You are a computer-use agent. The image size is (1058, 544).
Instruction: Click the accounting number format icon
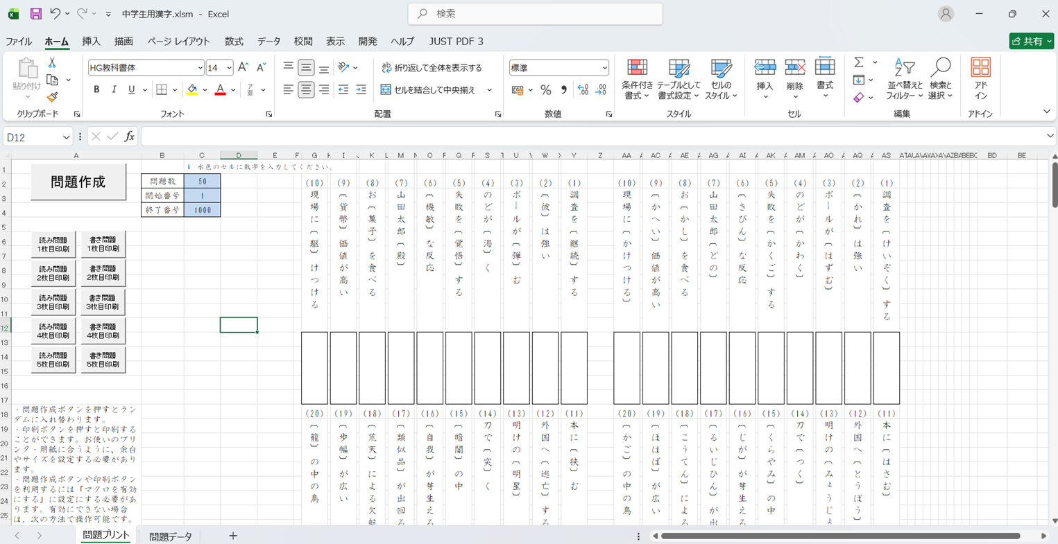pyautogui.click(x=518, y=90)
